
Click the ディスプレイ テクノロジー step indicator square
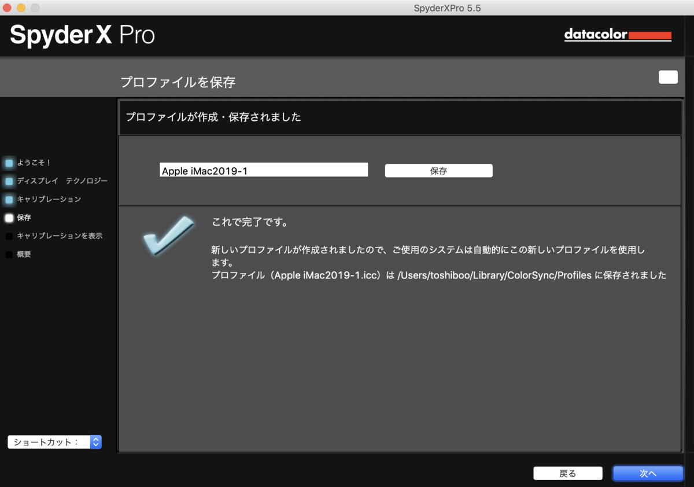(8, 180)
